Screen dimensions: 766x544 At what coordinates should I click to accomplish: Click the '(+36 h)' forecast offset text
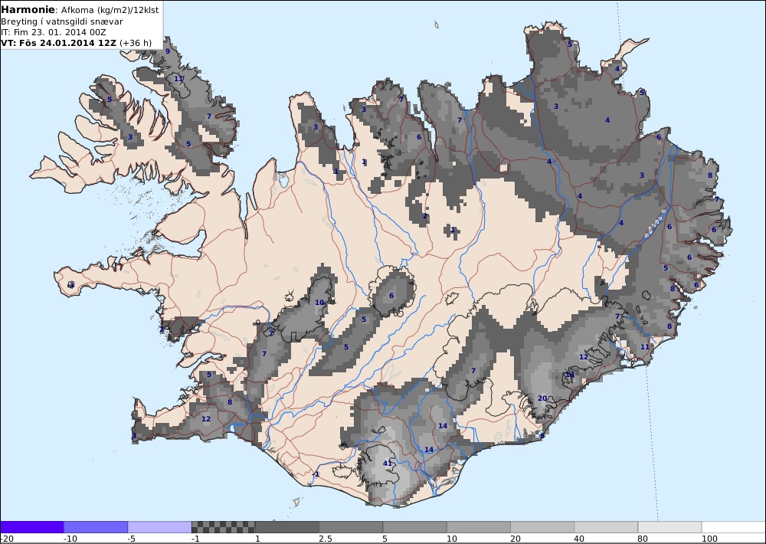click(136, 43)
